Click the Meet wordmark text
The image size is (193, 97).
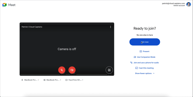tap(12, 5)
